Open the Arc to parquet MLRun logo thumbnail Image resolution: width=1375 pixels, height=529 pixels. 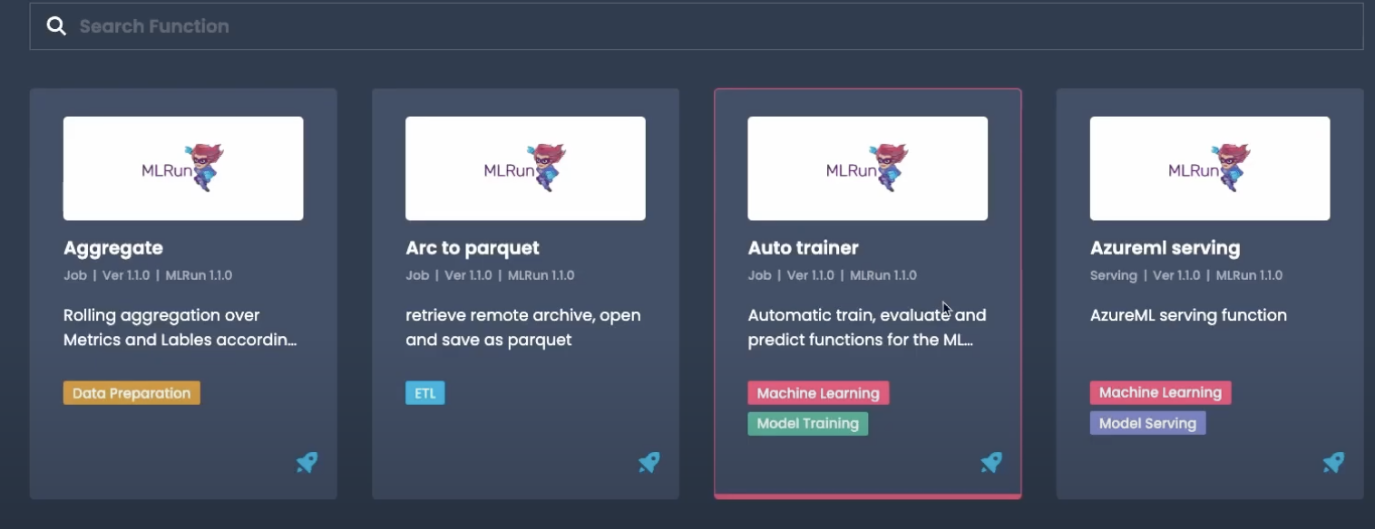tap(525, 168)
